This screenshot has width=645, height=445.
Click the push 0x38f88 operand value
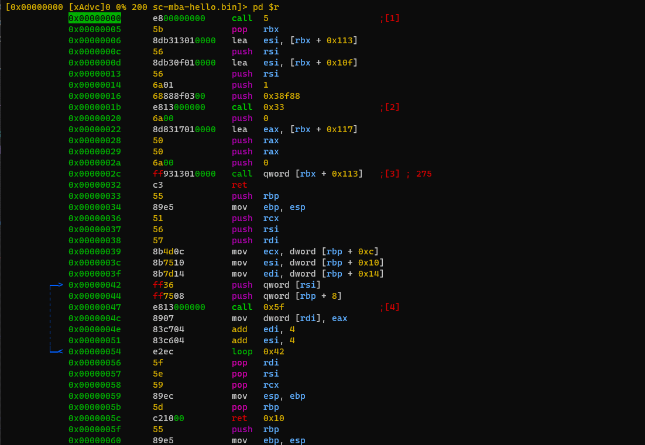pos(282,96)
